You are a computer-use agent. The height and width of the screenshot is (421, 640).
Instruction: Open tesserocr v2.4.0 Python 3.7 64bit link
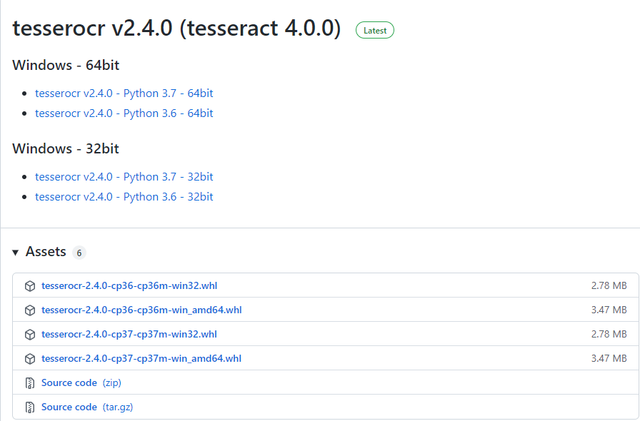coord(124,93)
